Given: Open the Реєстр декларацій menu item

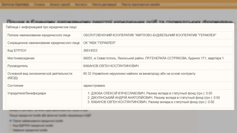Looking at the screenshot, I should pos(104,5).
